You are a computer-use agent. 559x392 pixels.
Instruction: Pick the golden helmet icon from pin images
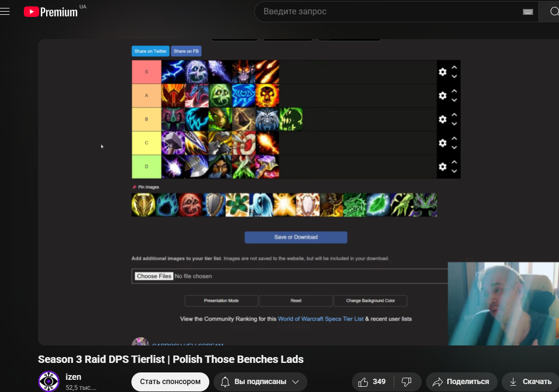click(143, 205)
